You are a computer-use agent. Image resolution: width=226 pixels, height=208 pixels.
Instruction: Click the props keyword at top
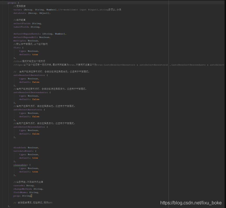point(11,3)
